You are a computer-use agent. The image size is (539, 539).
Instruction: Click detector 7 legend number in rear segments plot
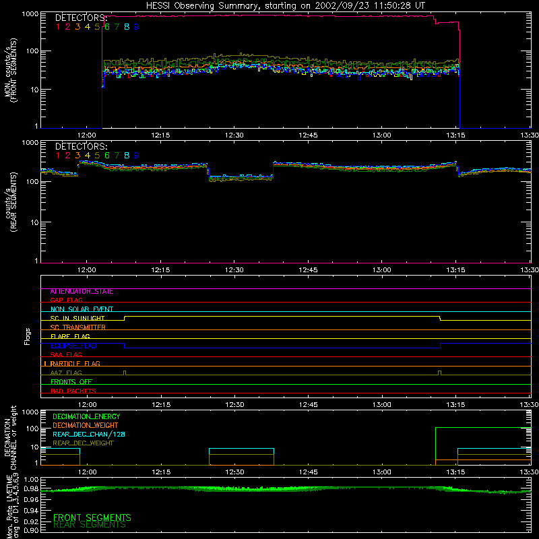[117, 156]
